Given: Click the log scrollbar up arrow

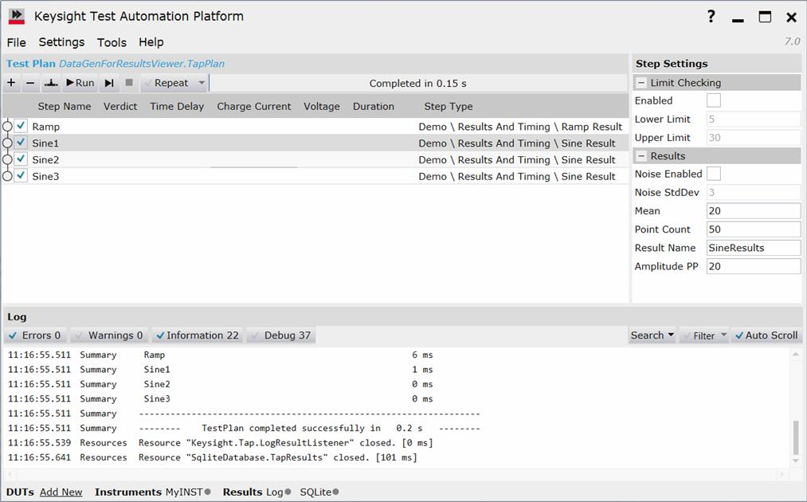Looking at the screenshot, I should [796, 355].
